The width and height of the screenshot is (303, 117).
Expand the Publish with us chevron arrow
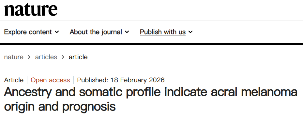[x=190, y=32]
